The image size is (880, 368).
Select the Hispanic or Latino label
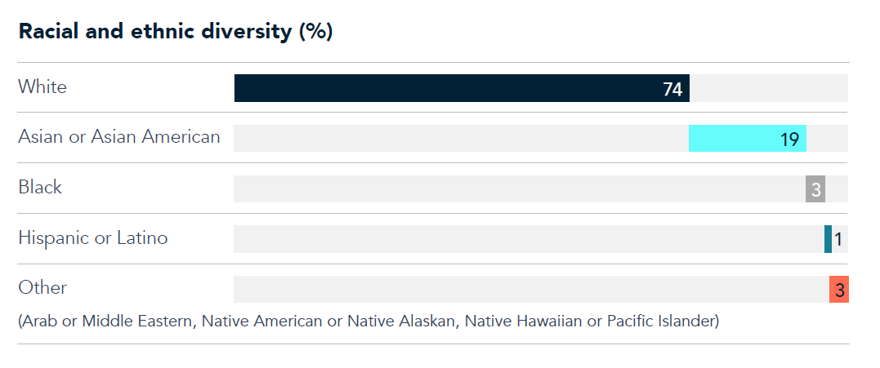pyautogui.click(x=93, y=238)
